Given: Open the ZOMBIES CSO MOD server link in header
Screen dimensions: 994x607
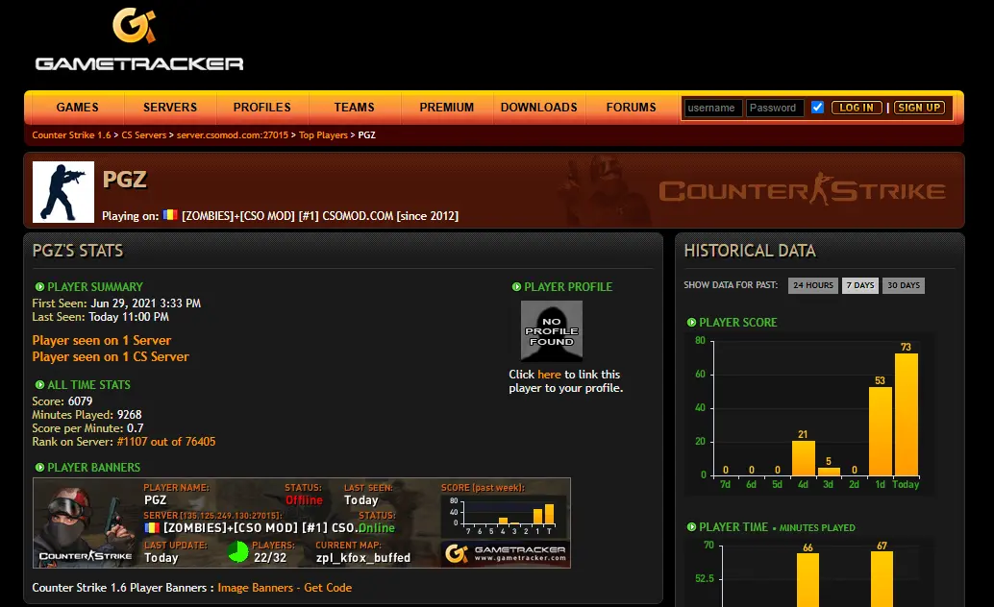Looking at the screenshot, I should point(319,216).
